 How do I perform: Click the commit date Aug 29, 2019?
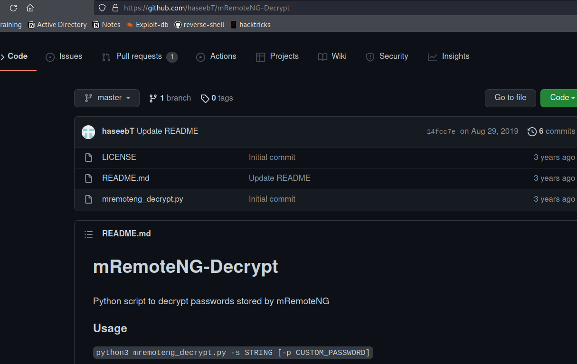coord(489,131)
